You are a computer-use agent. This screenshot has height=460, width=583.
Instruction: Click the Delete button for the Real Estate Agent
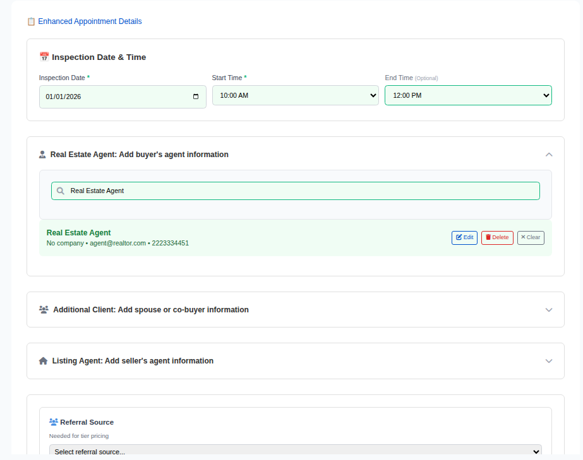tap(496, 237)
